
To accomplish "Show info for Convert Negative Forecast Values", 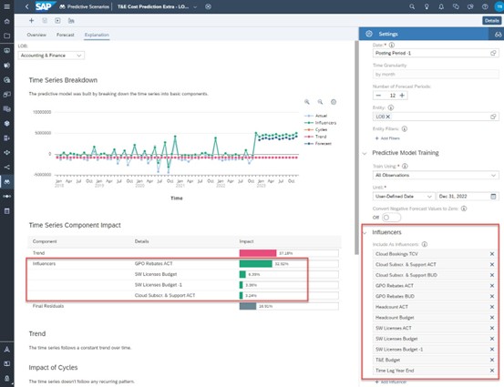I will tap(464, 209).
